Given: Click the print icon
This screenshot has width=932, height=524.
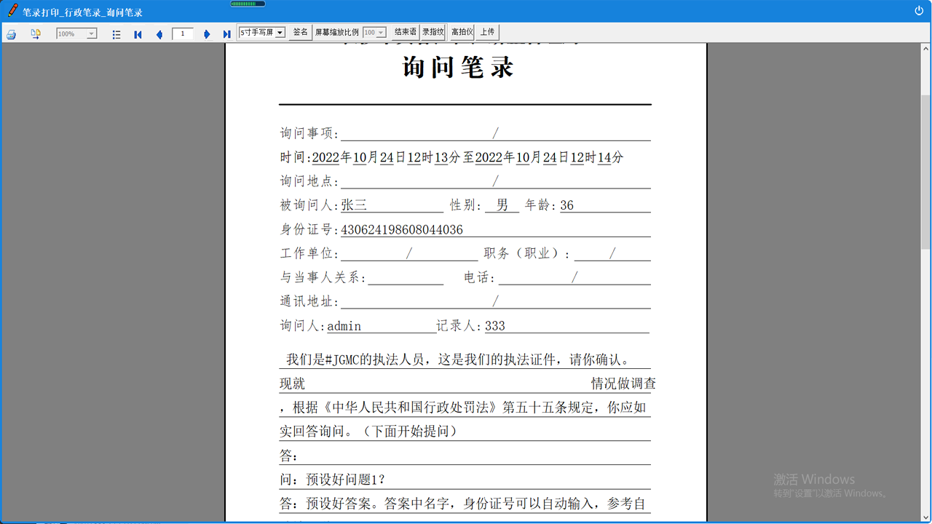Looking at the screenshot, I should pyautogui.click(x=11, y=32).
